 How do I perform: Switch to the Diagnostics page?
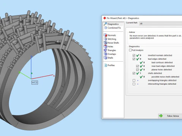113,24
